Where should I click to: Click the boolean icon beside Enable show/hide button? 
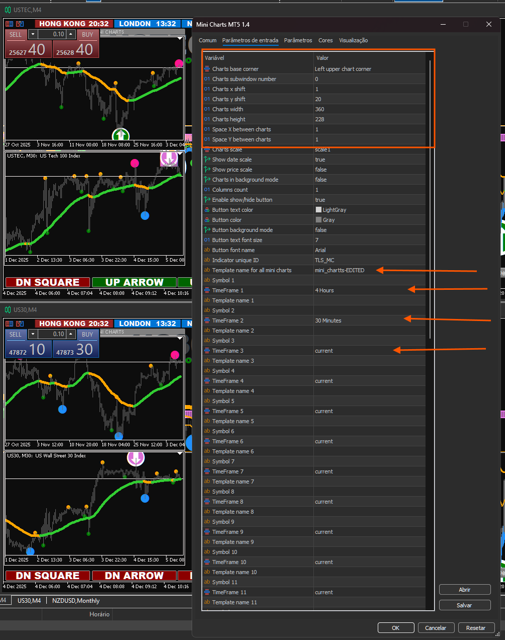(207, 200)
